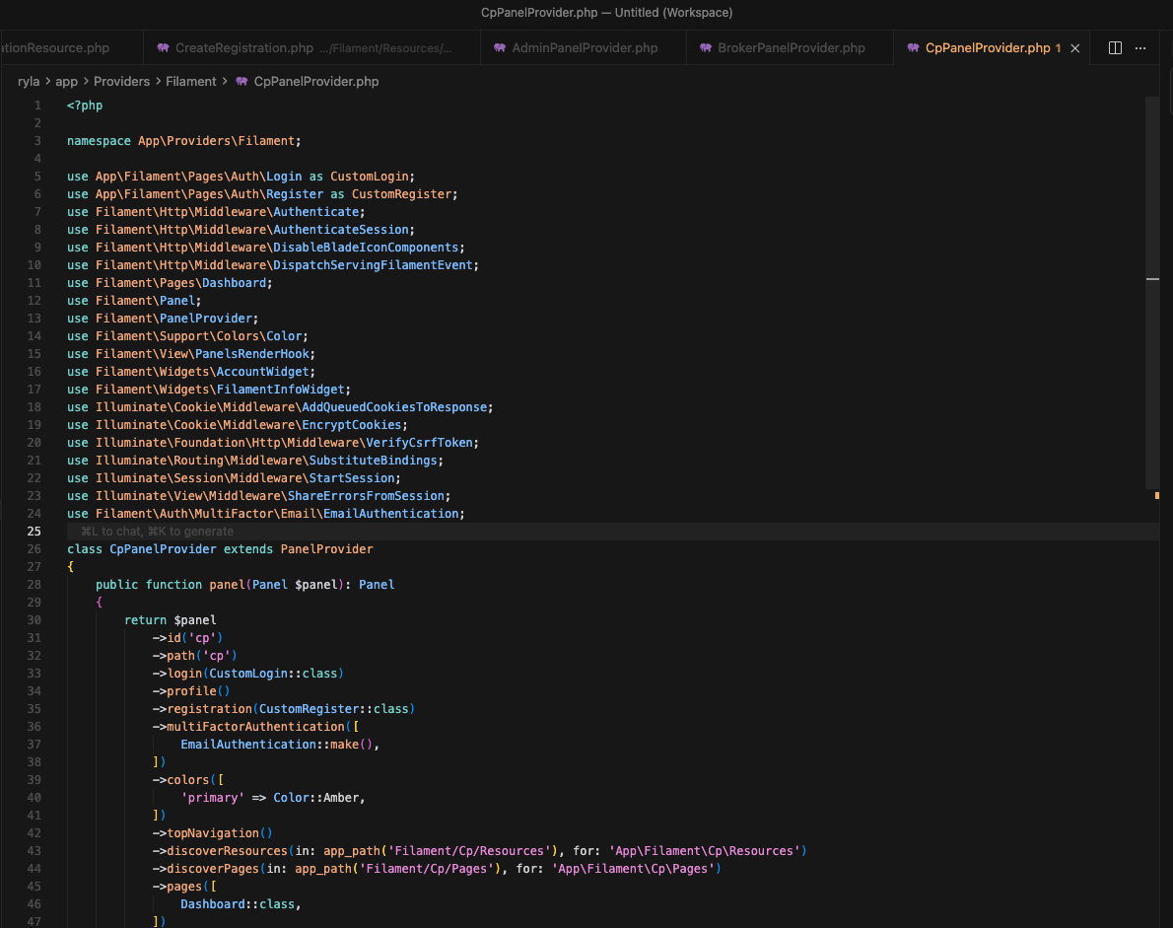Click line number 28 in the gutter
This screenshot has height=928, width=1173.
click(x=34, y=585)
